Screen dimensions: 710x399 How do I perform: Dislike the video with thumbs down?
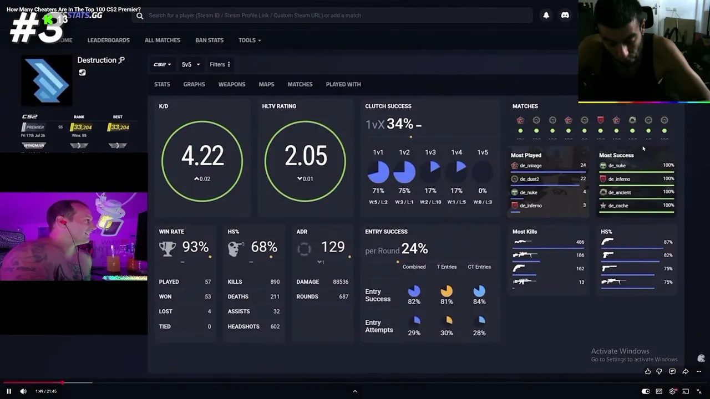[x=659, y=371]
